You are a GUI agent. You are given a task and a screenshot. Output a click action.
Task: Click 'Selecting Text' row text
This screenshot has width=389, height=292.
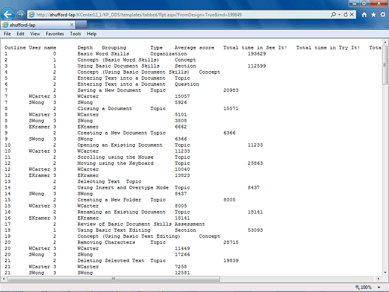pyautogui.click(x=98, y=181)
